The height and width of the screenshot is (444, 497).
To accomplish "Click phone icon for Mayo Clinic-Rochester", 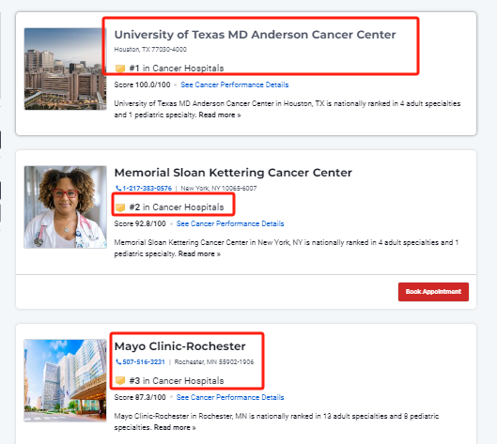I will (118, 361).
